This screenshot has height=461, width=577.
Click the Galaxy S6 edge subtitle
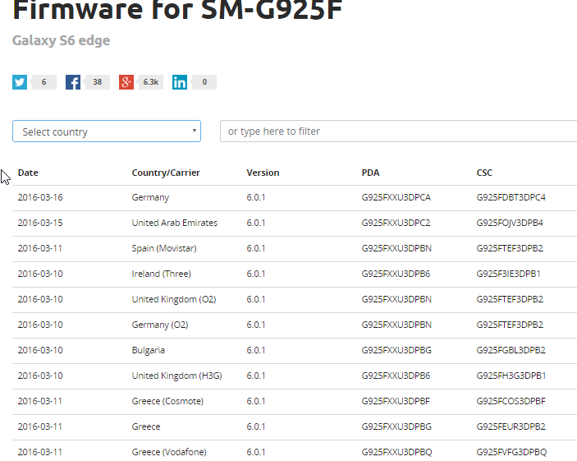[61, 40]
